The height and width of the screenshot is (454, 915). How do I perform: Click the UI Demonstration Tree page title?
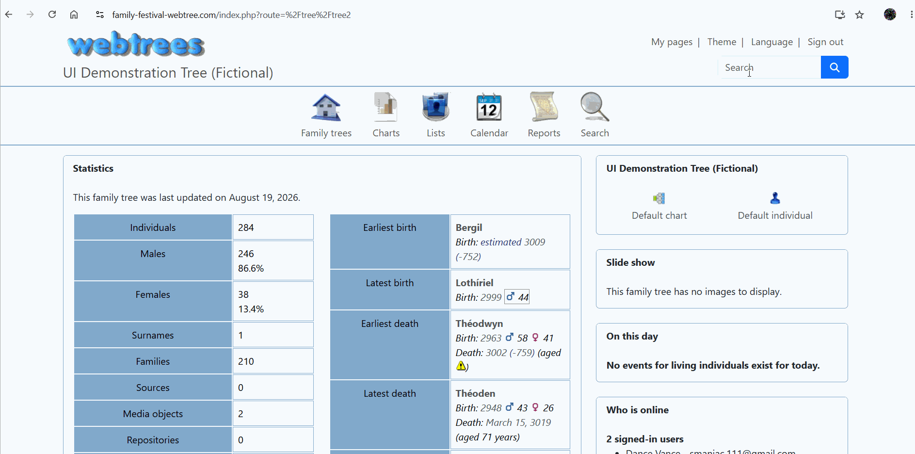click(168, 73)
